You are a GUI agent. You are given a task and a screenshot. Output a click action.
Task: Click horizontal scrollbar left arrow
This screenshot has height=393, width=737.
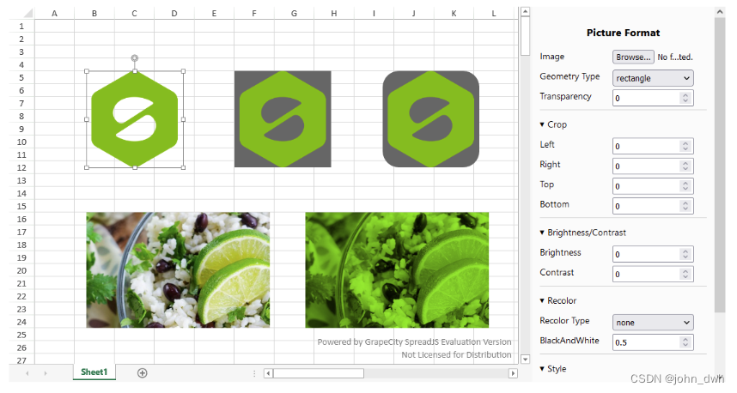click(268, 373)
